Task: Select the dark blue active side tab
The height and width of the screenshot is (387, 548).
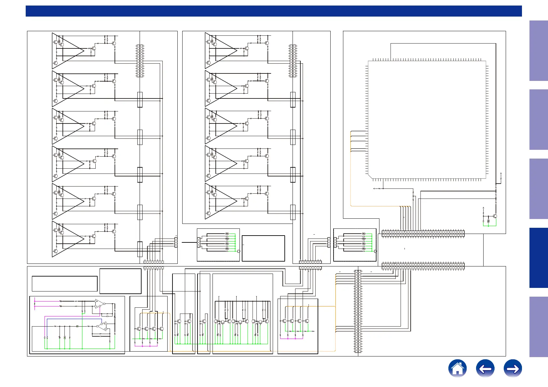Action: point(539,258)
